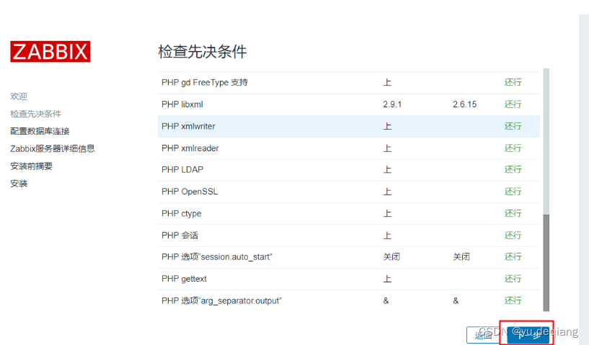This screenshot has width=589, height=345.
Task: Click the blue 下一步 next button
Action: [x=528, y=335]
